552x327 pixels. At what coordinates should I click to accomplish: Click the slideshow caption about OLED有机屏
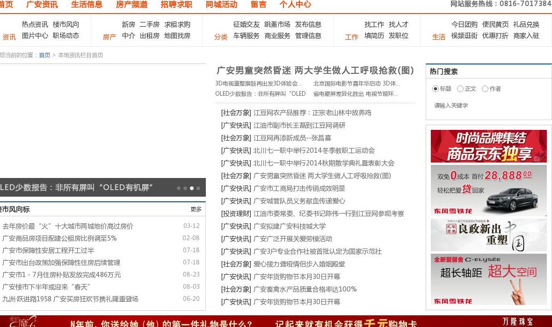76,188
